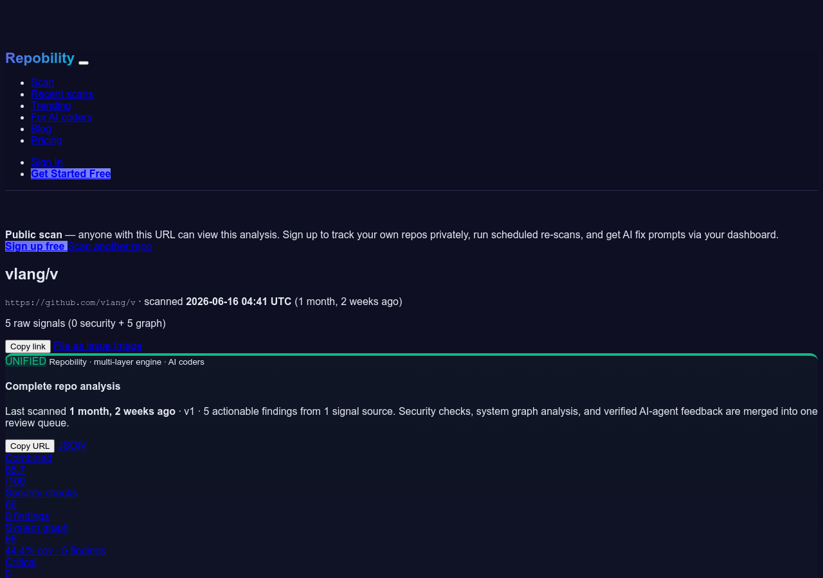This screenshot has height=578, width=823.
Task: Select the Combined score card
Action: tap(28, 469)
